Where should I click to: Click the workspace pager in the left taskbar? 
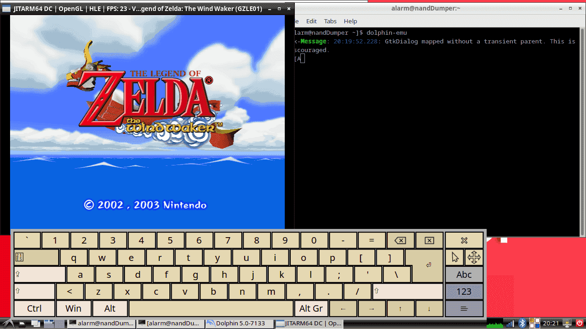click(x=55, y=324)
